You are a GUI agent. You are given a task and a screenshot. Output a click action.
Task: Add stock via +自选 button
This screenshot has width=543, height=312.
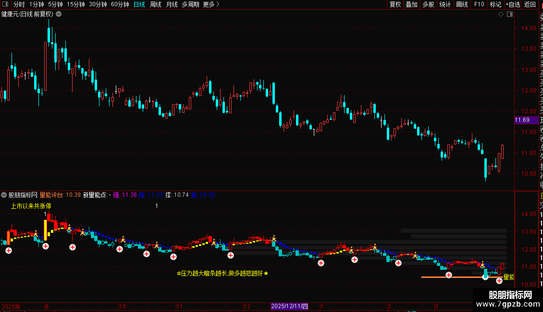(513, 4)
